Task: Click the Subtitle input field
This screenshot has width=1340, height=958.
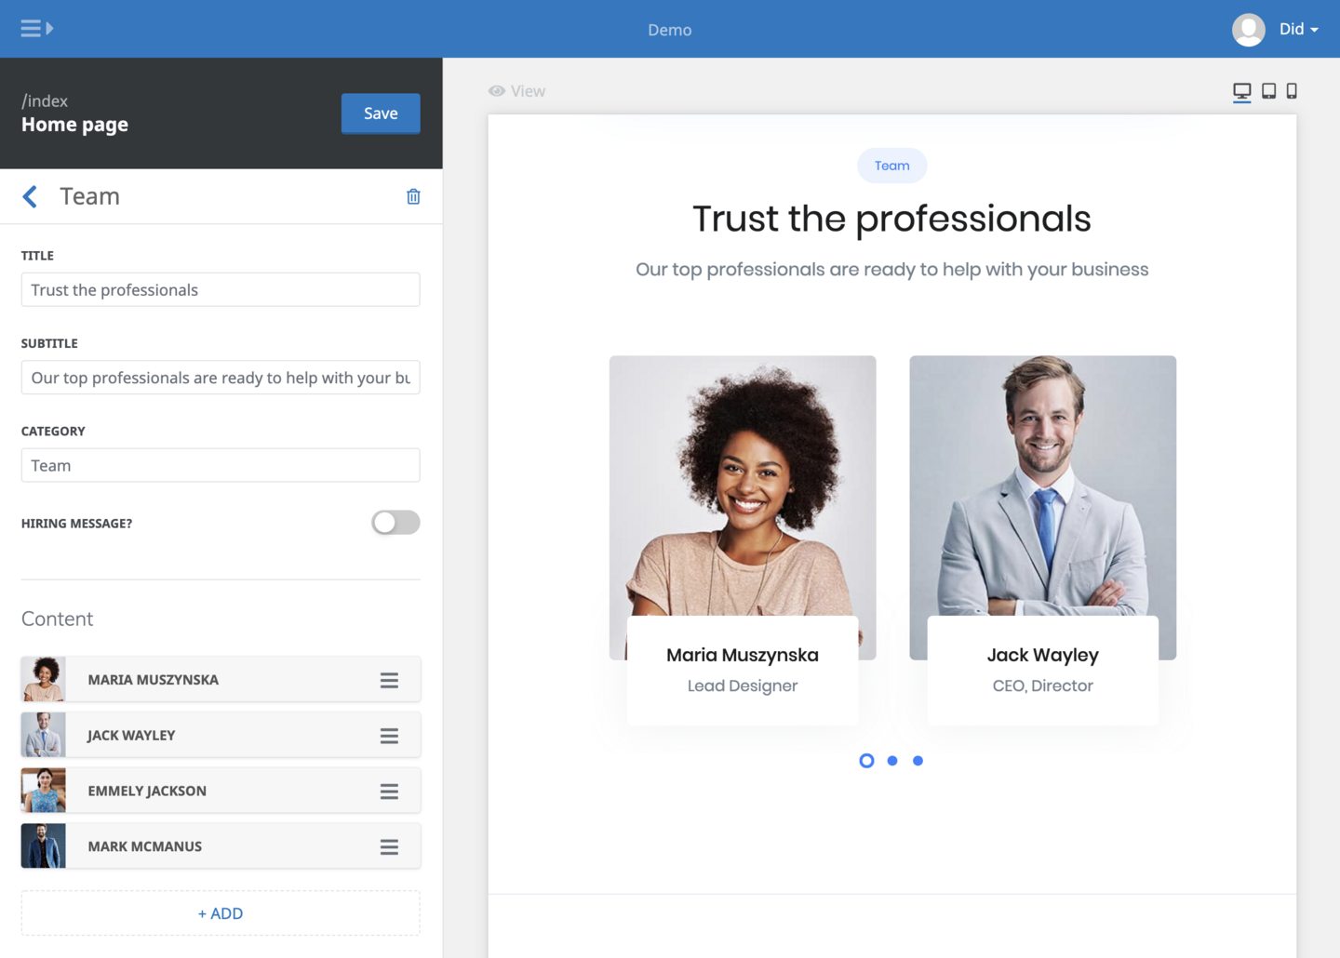Action: [x=221, y=378]
